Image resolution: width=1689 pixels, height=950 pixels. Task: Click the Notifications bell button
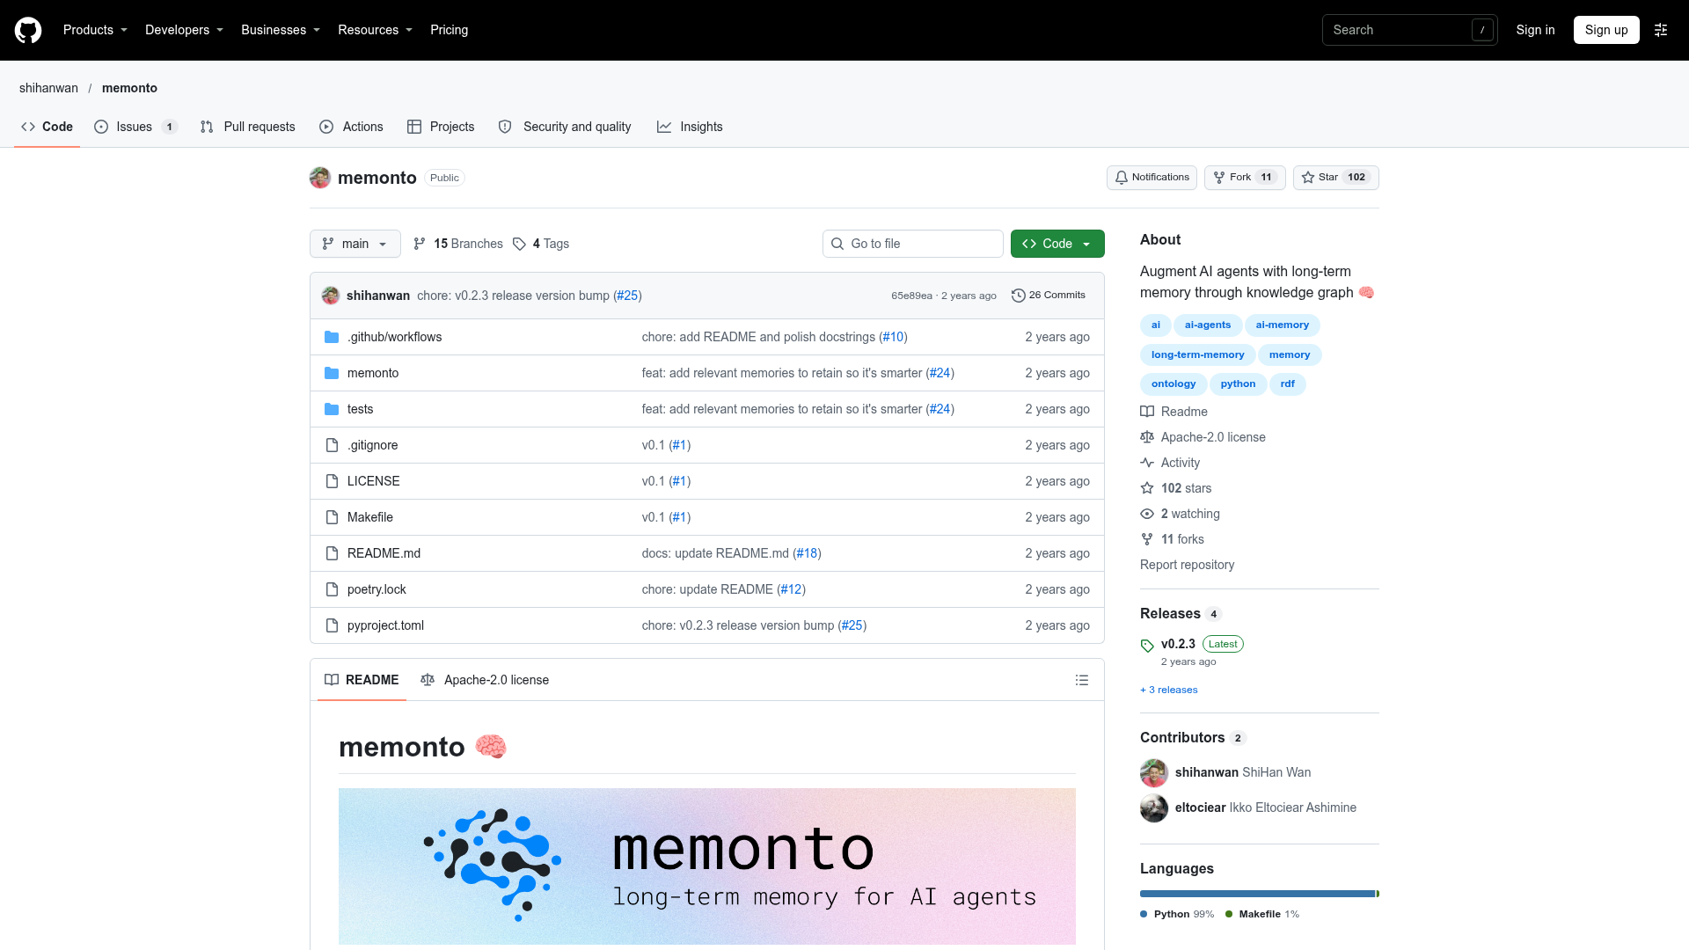[x=1152, y=178]
